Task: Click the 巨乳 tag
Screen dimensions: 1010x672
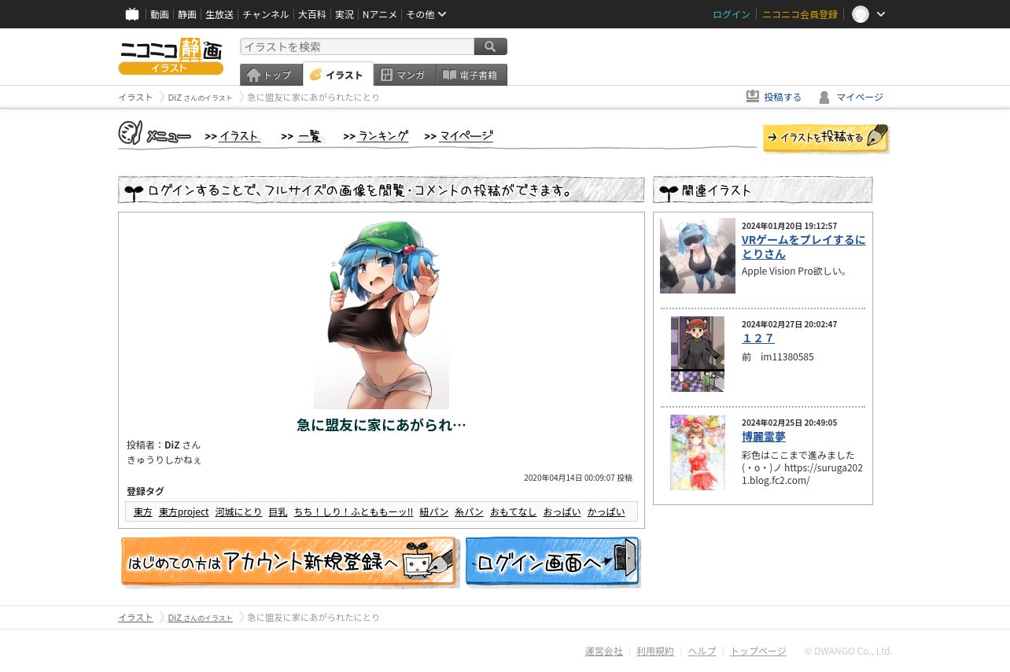Action: [x=278, y=512]
